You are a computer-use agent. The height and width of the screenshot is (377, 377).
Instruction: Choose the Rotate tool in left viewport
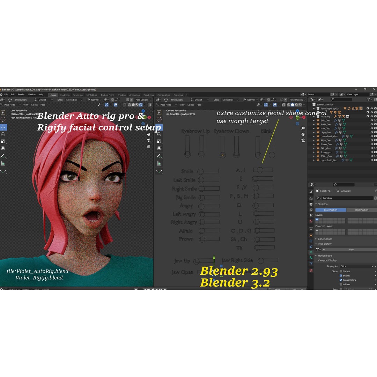(3, 134)
